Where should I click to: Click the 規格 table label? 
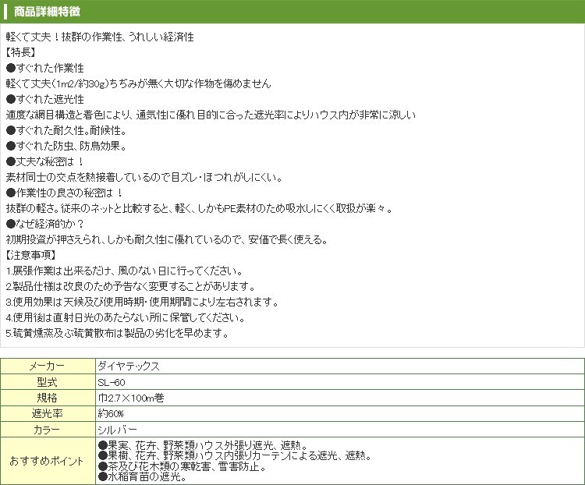[x=48, y=398]
